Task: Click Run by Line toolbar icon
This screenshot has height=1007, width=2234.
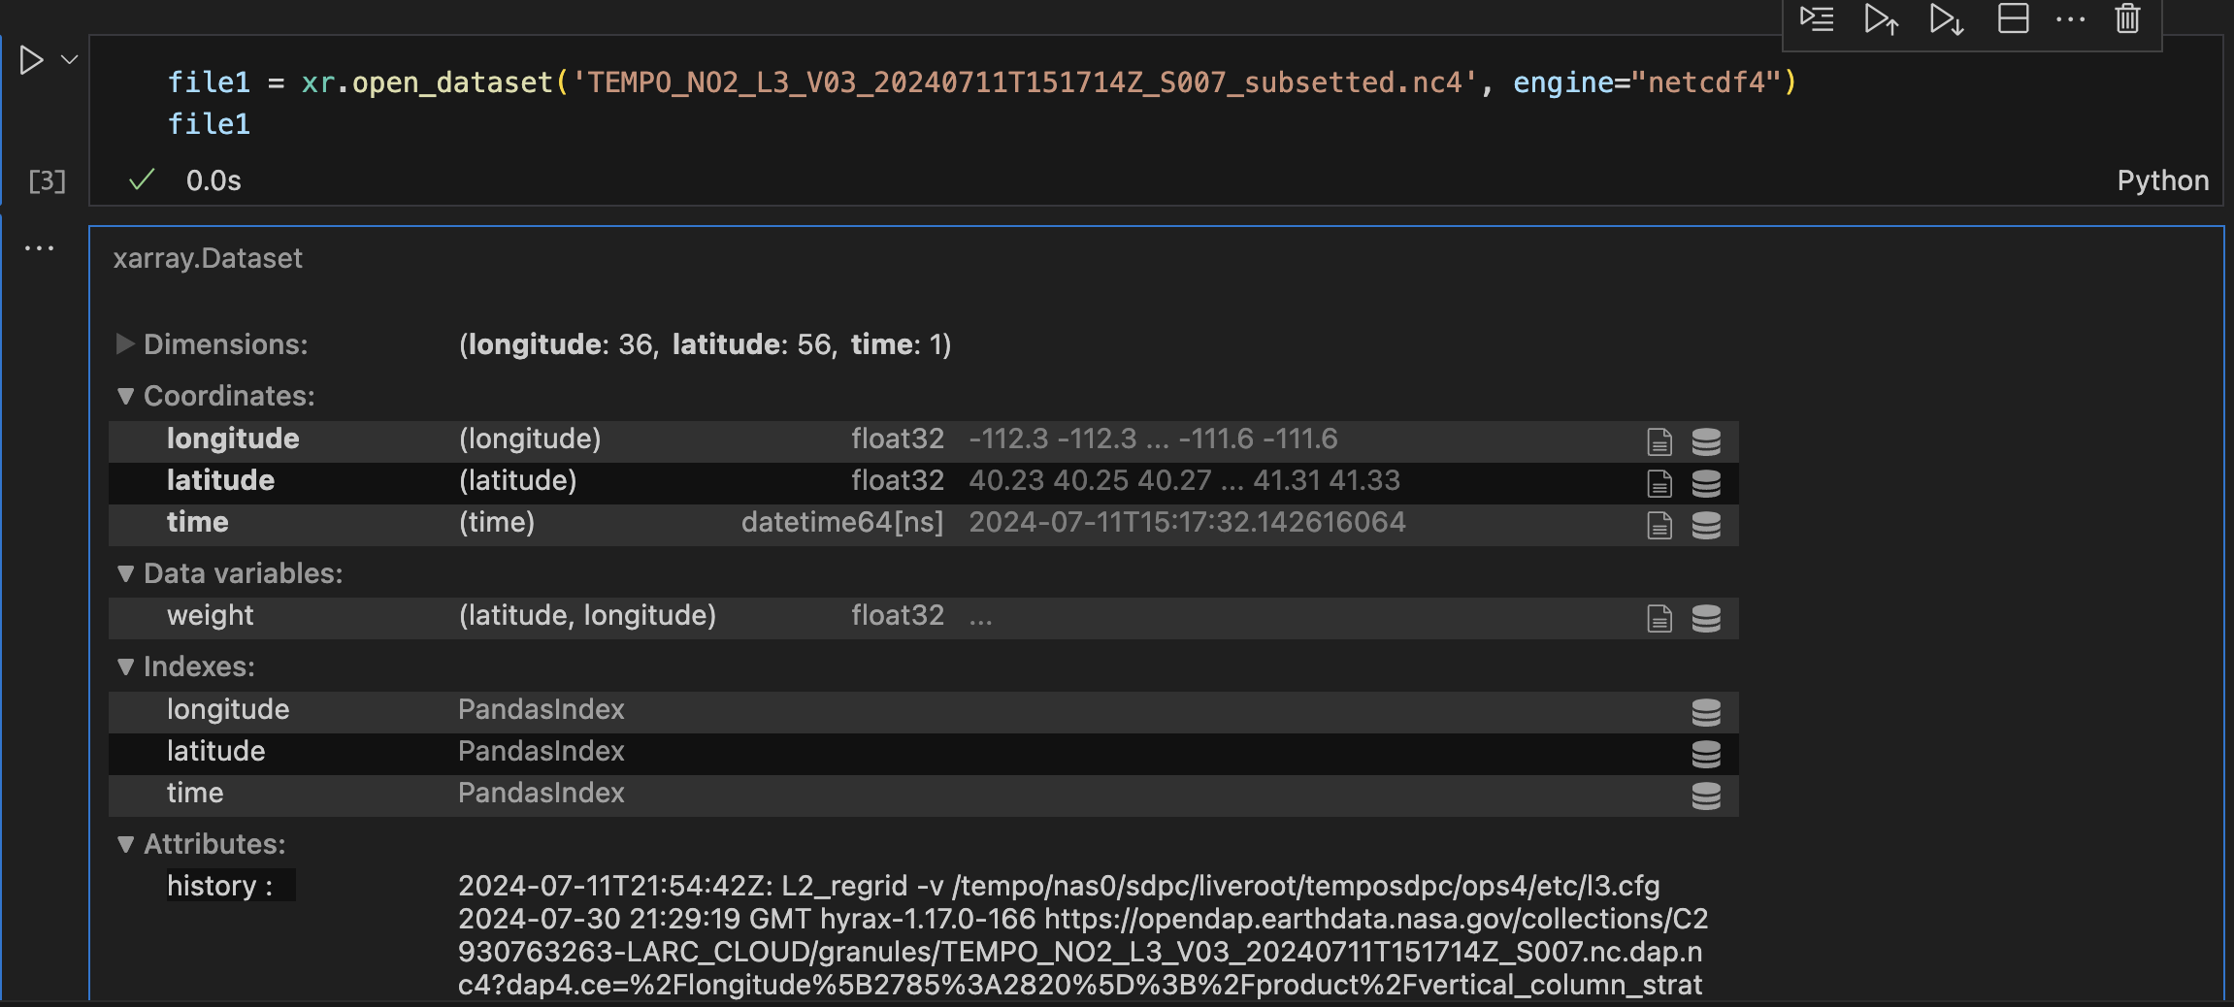Action: pos(1816,19)
